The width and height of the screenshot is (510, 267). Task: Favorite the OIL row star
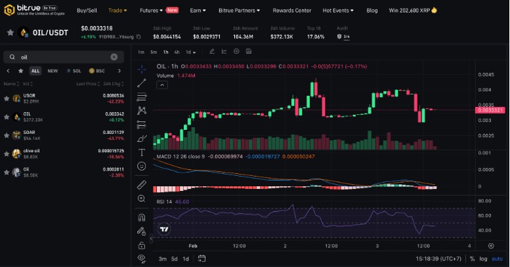pos(7,117)
